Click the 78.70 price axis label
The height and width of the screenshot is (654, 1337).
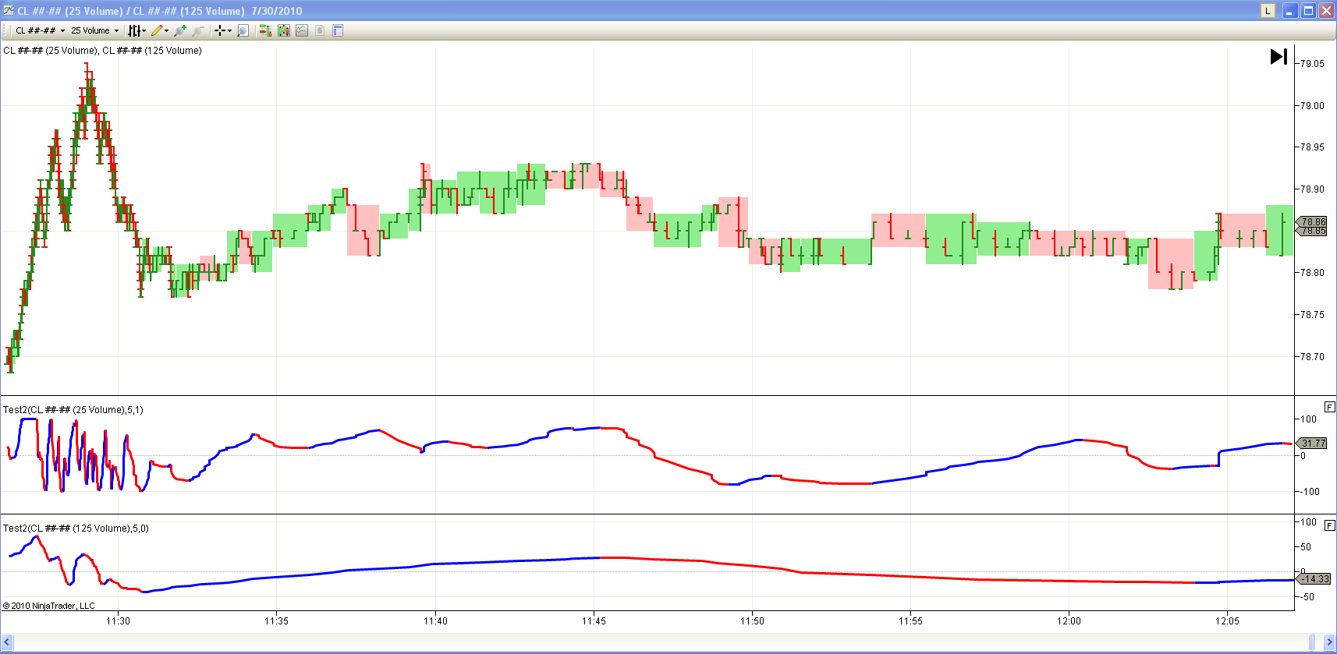click(1313, 357)
